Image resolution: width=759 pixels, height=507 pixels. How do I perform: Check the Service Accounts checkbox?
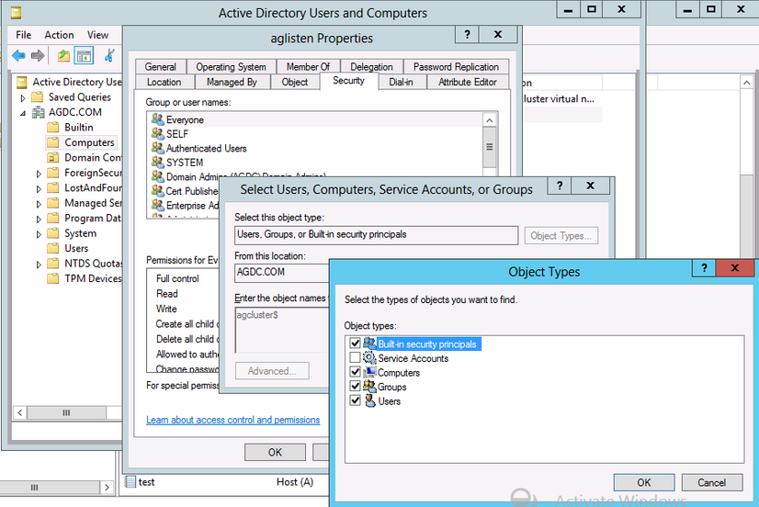356,357
